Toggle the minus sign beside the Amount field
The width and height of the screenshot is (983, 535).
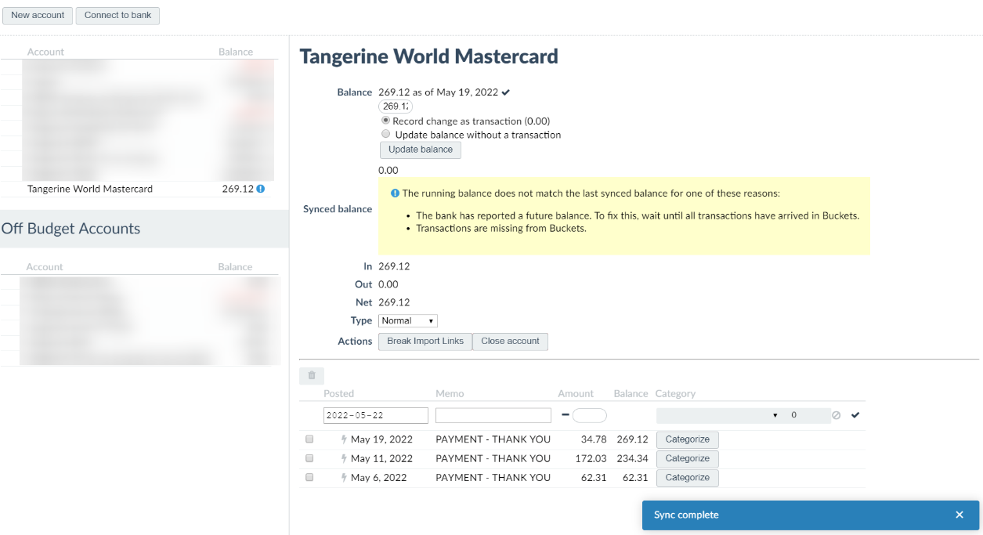pos(563,414)
